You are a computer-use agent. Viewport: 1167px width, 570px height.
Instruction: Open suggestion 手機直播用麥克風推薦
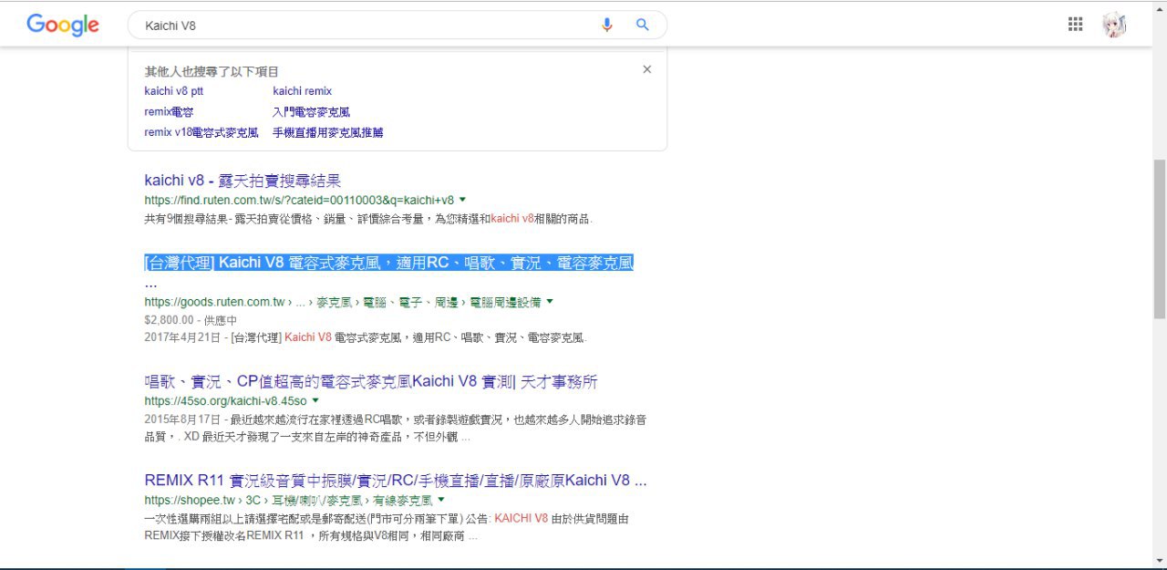[x=328, y=132]
